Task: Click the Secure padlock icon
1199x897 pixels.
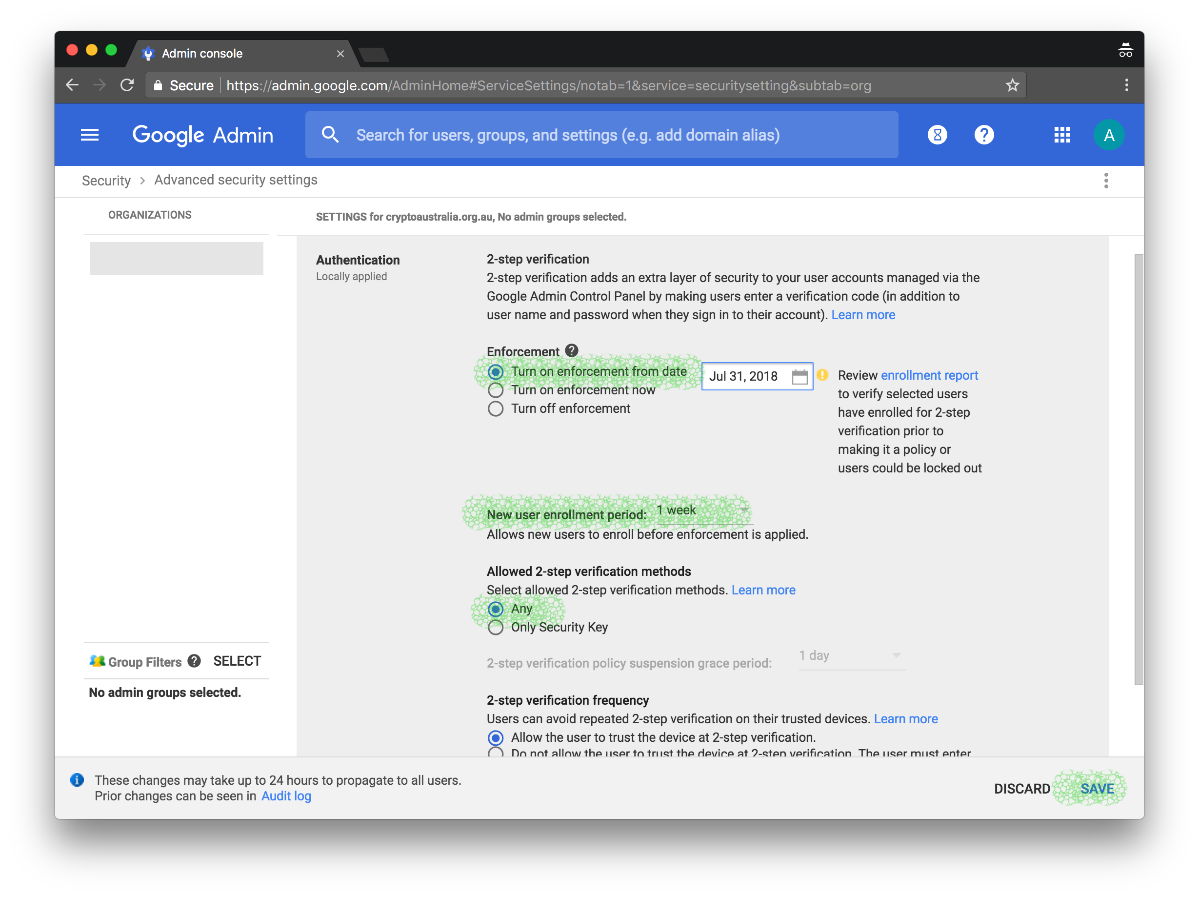Action: (158, 85)
